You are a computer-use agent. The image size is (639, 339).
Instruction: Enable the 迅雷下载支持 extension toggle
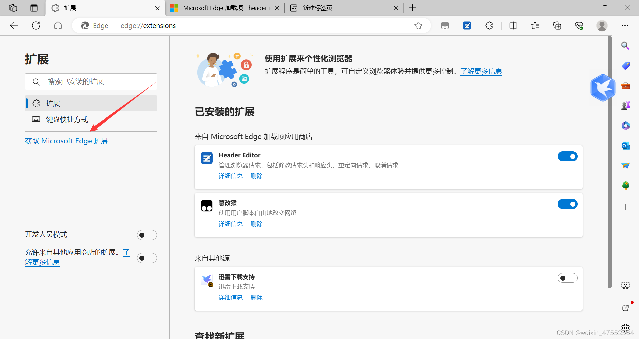click(x=567, y=278)
